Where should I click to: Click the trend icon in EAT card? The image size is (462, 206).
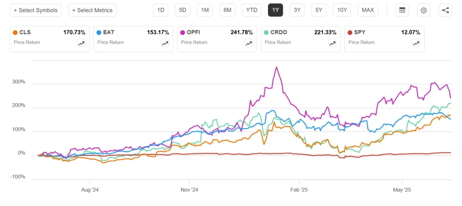tap(165, 43)
